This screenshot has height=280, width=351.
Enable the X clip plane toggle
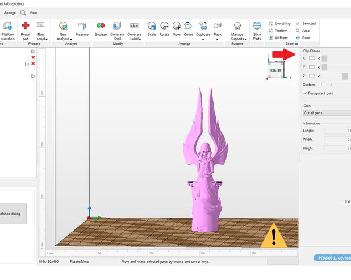tap(312, 58)
